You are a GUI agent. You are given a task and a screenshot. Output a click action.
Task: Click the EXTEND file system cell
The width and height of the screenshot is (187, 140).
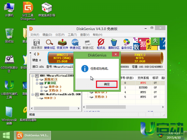[143, 88]
